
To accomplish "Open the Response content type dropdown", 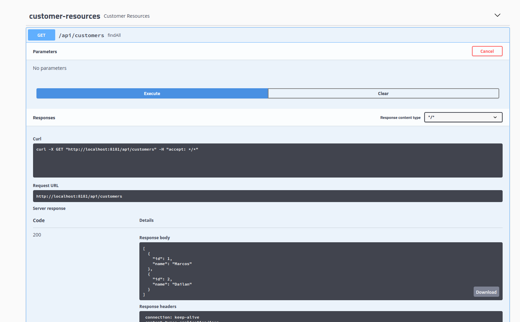I will click(x=463, y=117).
